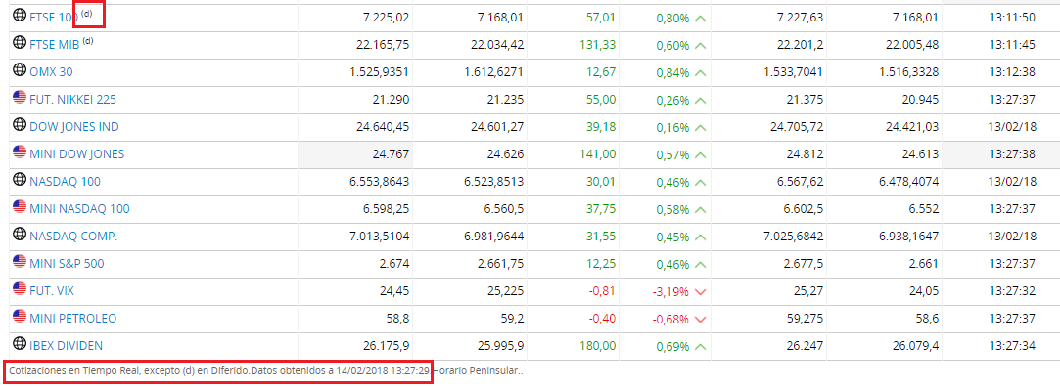Click the percent change -3,19%
Viewport: 1060px width, 387px height.
(670, 292)
